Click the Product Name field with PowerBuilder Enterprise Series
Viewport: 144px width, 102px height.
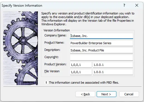(x=101, y=43)
